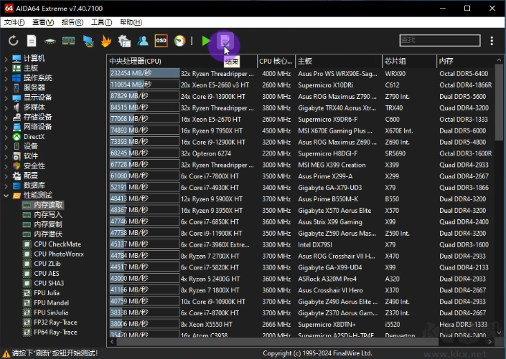Screen dimensions: 506x359
Task: Select the 20x Xeon E5-2660 v3 HT row
Action: click(x=301, y=85)
